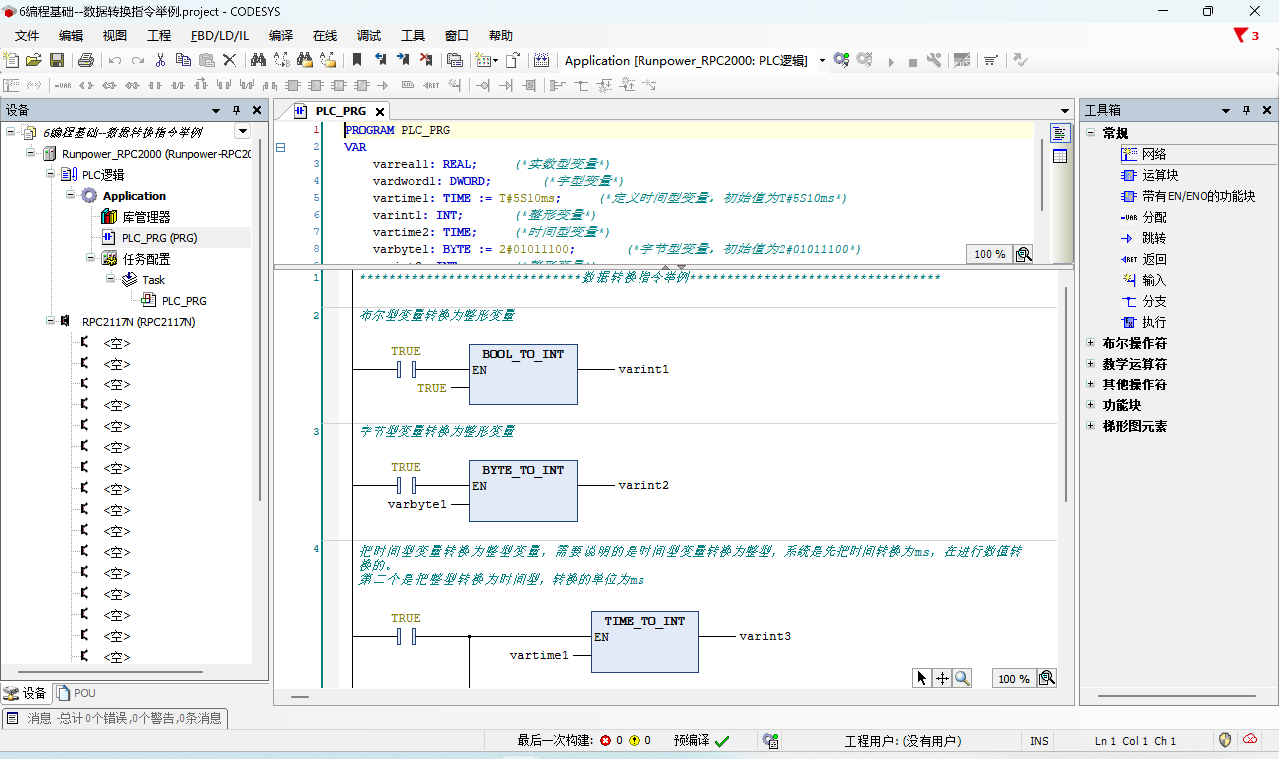Select 带有EN/ENO的功能块 in the toolbox
Screen dimensions: 1279x759
[1188, 196]
